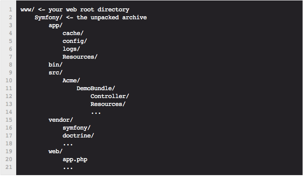Click line number 10 in gutter
The width and height of the screenshot is (303, 176).
9,81
